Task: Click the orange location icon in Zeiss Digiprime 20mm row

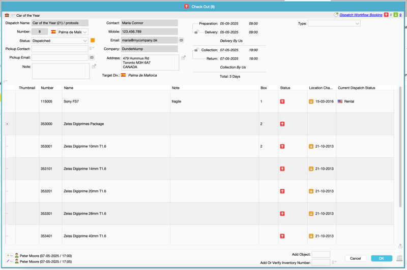Action: [311, 191]
